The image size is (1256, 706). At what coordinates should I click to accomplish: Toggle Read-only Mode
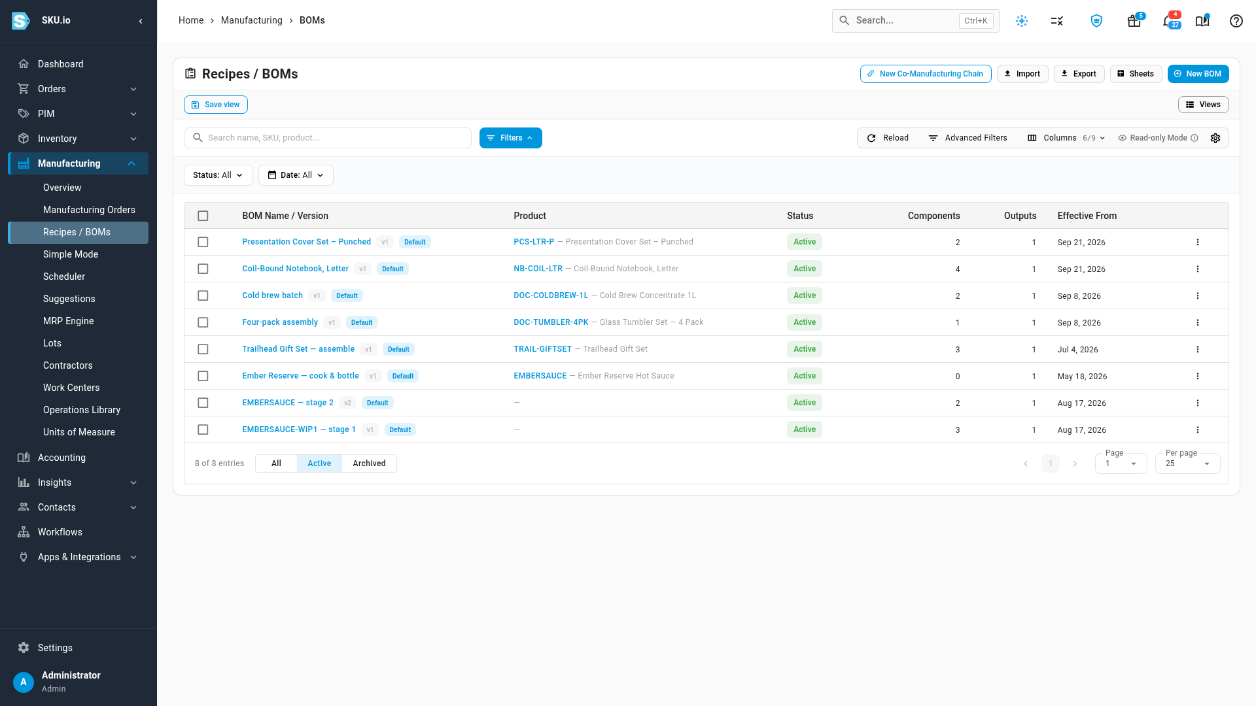[1158, 138]
